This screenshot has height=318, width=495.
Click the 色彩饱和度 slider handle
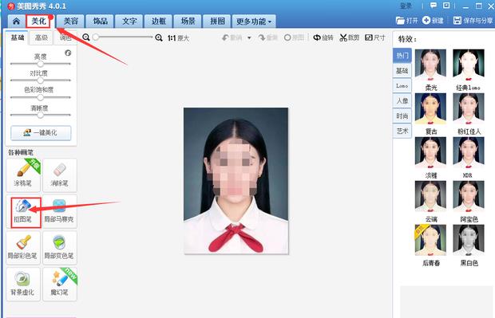[x=41, y=97]
